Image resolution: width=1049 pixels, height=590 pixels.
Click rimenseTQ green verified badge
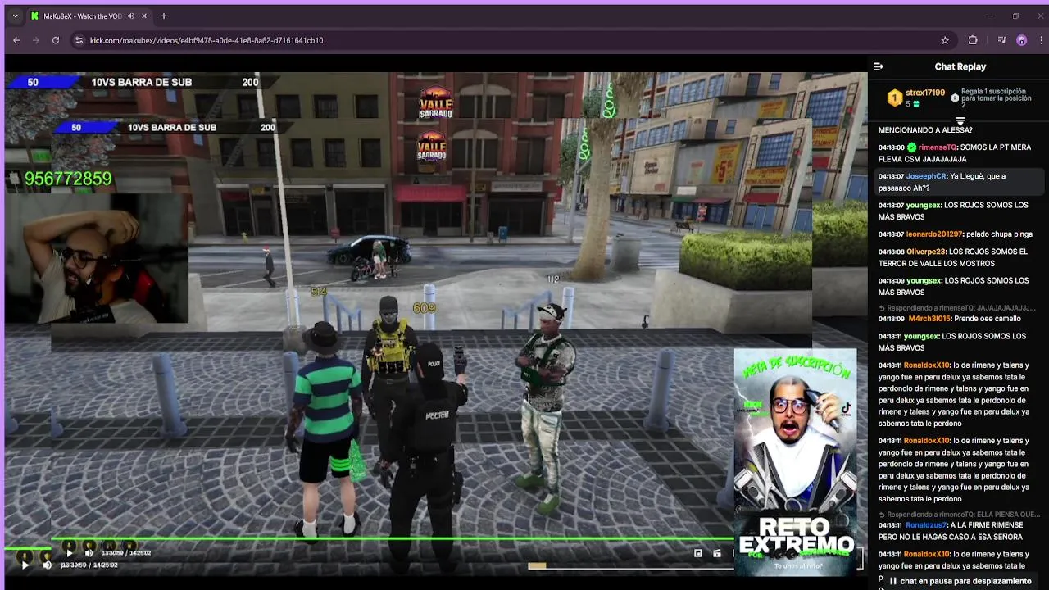pyautogui.click(x=911, y=147)
